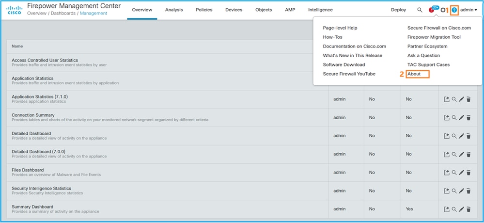Switch to the Intelligence tab
Image resolution: width=484 pixels, height=223 pixels.
(x=320, y=10)
